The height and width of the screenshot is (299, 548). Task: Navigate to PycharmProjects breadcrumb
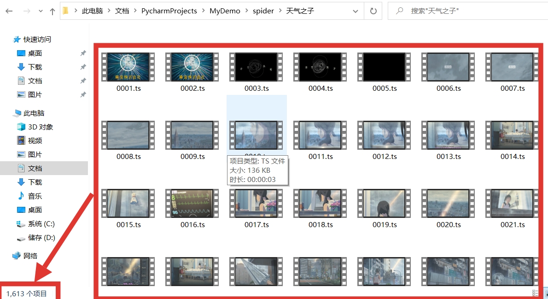tap(169, 11)
